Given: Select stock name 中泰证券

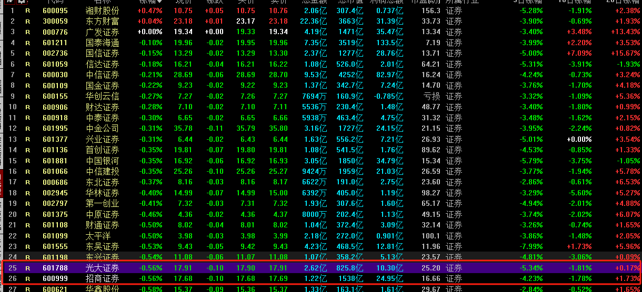Looking at the screenshot, I should point(103,118).
